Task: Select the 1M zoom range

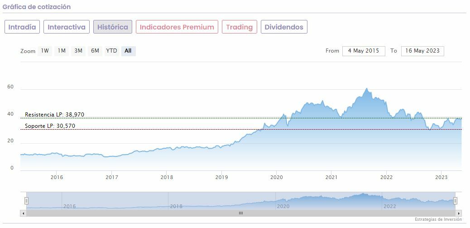Action: tap(62, 51)
